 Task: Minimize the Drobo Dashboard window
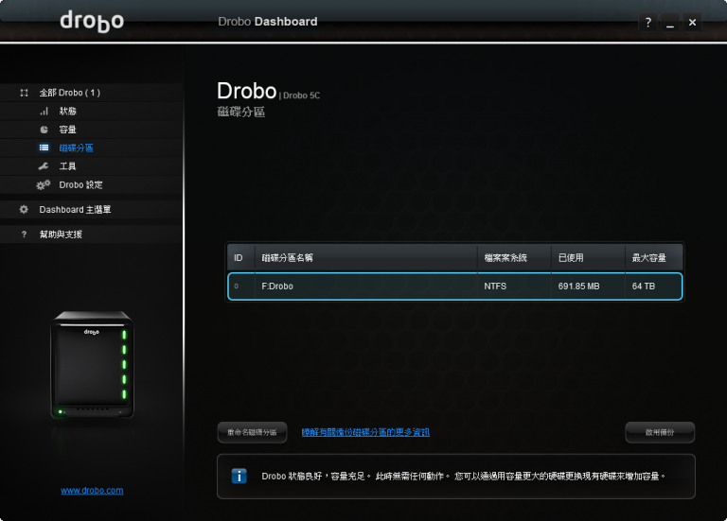670,22
